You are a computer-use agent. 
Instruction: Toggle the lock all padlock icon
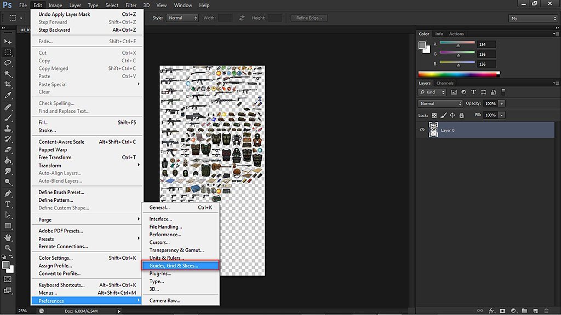(461, 115)
